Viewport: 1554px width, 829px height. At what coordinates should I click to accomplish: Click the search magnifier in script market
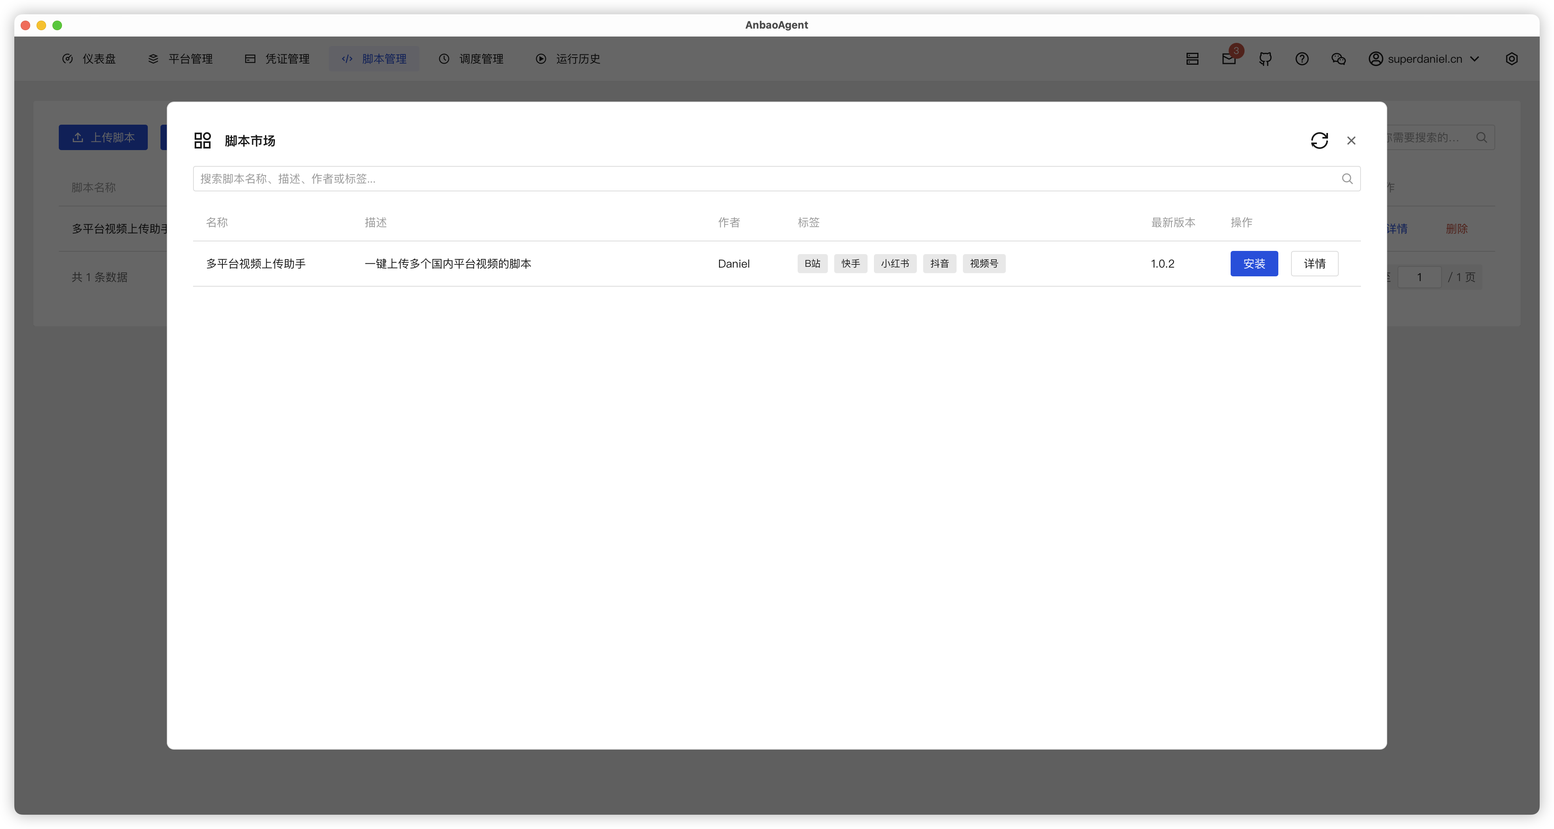point(1347,178)
